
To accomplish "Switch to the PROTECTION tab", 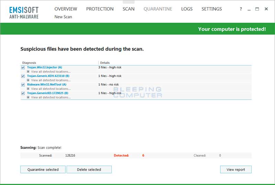I will [100, 9].
